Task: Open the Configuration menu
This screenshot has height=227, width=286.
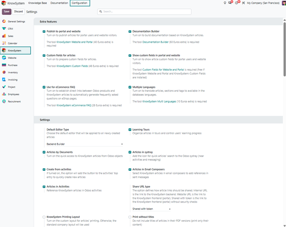Action: tap(80, 3)
